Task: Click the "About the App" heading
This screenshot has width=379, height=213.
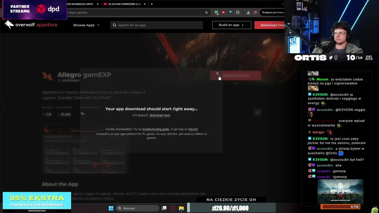Action: tap(60, 184)
